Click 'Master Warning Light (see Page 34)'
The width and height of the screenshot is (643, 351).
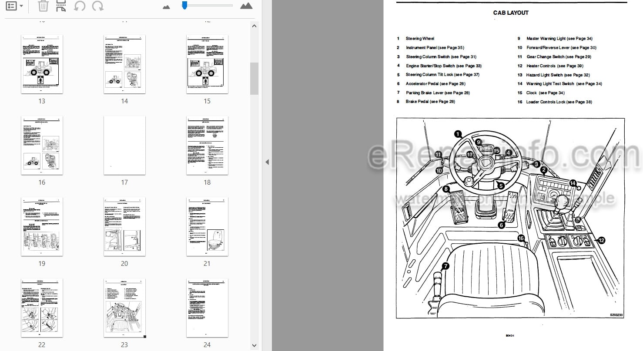(x=559, y=39)
